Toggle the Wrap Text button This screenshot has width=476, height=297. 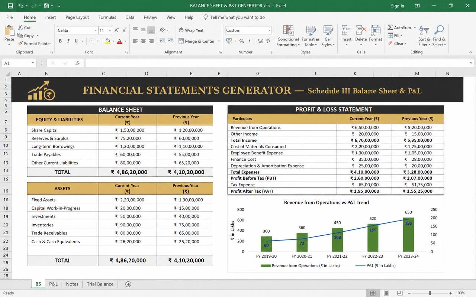(x=191, y=30)
